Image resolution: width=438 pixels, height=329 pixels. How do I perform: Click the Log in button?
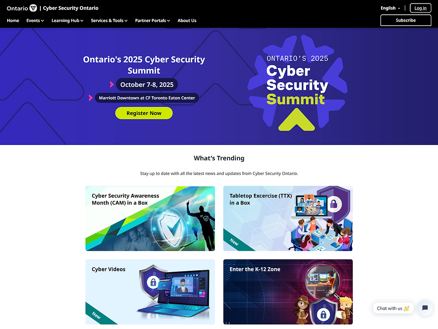(420, 8)
